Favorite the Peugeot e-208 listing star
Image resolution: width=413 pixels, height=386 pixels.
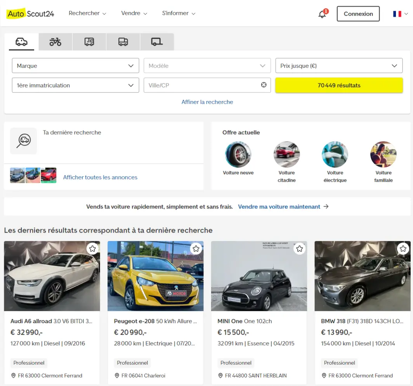pos(196,249)
